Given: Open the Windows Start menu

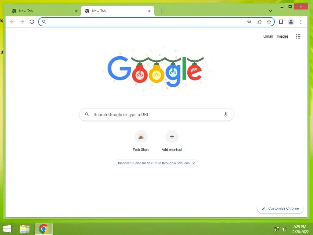Looking at the screenshot, I should [x=7, y=229].
